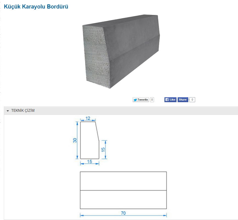Click the 15 bottom width dimension
This screenshot has width=238, height=220.
(89, 161)
